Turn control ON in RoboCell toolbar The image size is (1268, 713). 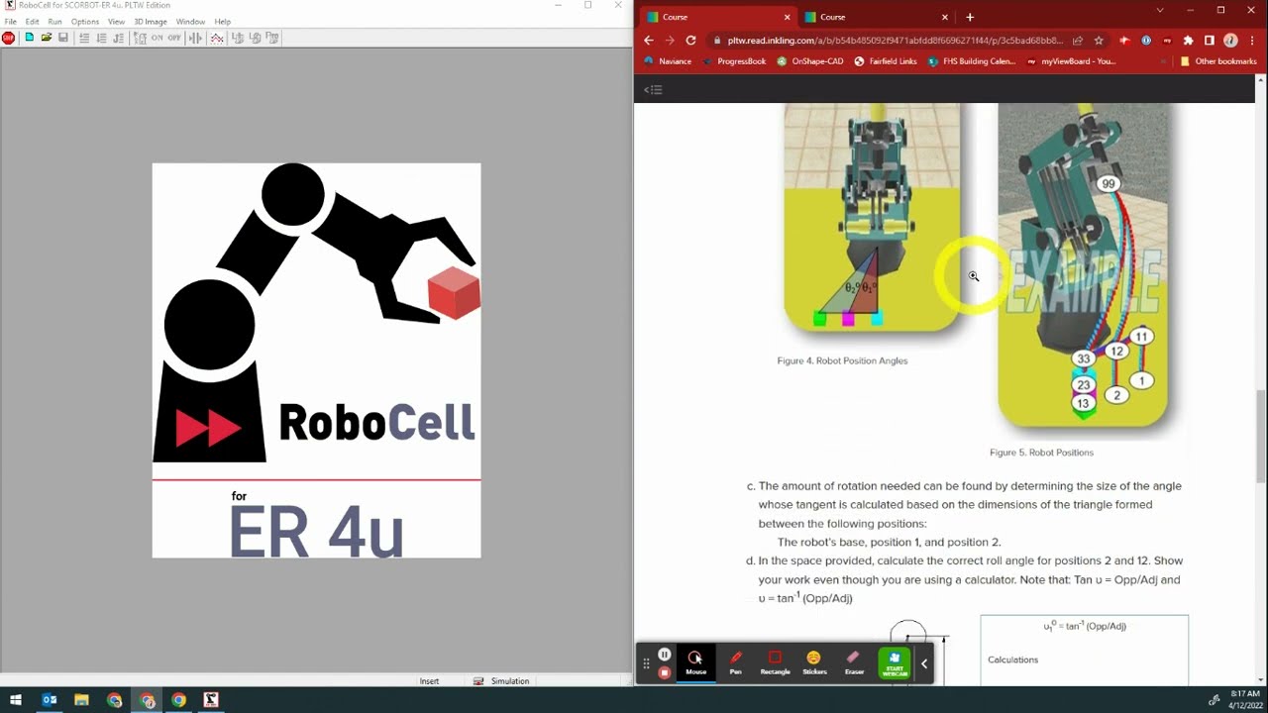pyautogui.click(x=157, y=38)
